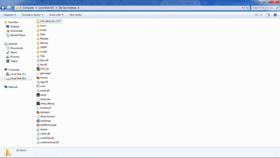Click Computer in the address bar
Image resolution: width=280 pixels, height=158 pixels.
point(28,8)
